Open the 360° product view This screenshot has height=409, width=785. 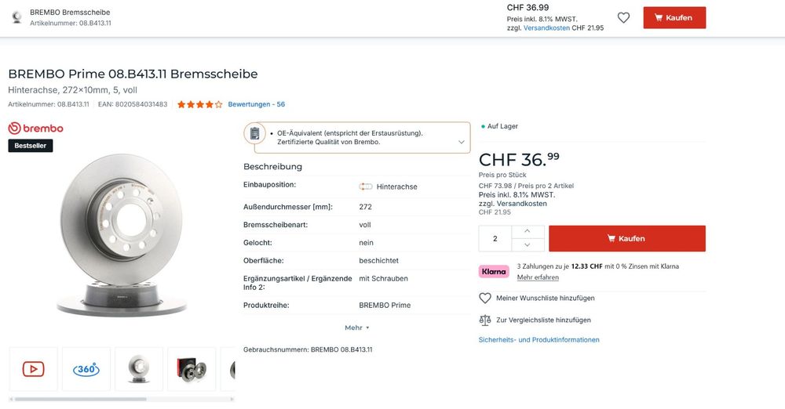pyautogui.click(x=86, y=369)
